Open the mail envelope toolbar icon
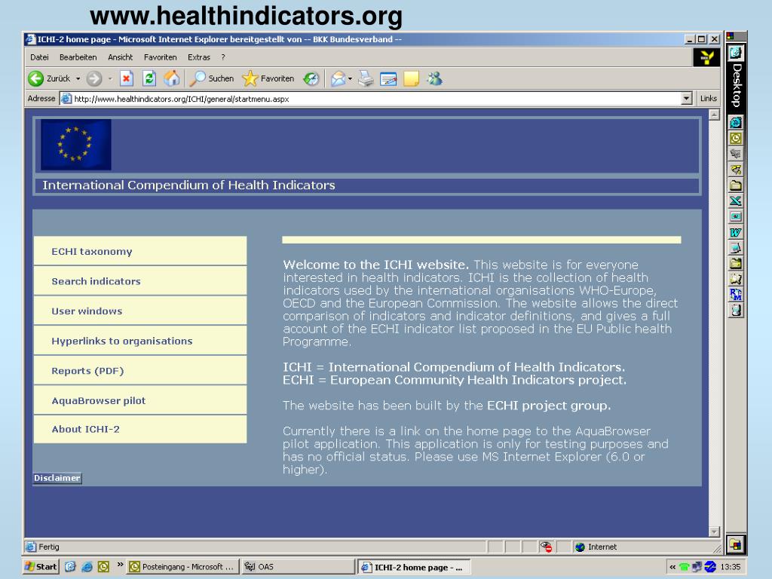The height and width of the screenshot is (579, 772). click(338, 78)
